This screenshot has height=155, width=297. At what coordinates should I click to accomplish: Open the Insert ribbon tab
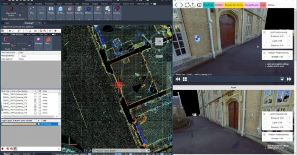(59, 3)
